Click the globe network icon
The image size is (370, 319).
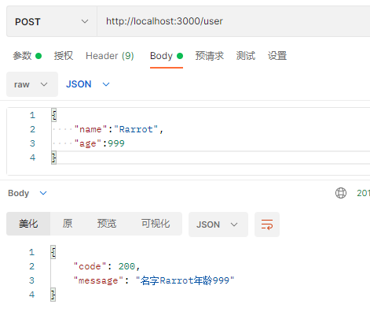click(341, 193)
